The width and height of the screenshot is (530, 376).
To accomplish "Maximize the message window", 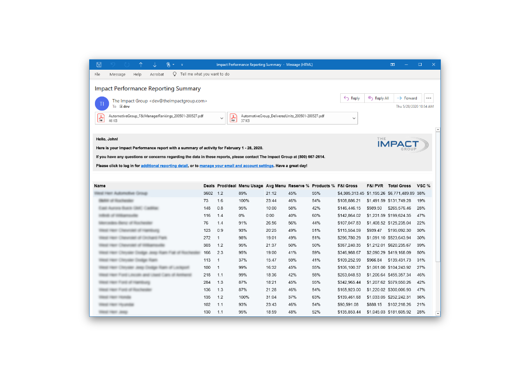I will click(x=420, y=64).
